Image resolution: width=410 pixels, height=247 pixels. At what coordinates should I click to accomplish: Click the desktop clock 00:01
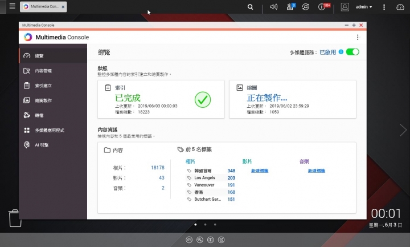pyautogui.click(x=386, y=214)
